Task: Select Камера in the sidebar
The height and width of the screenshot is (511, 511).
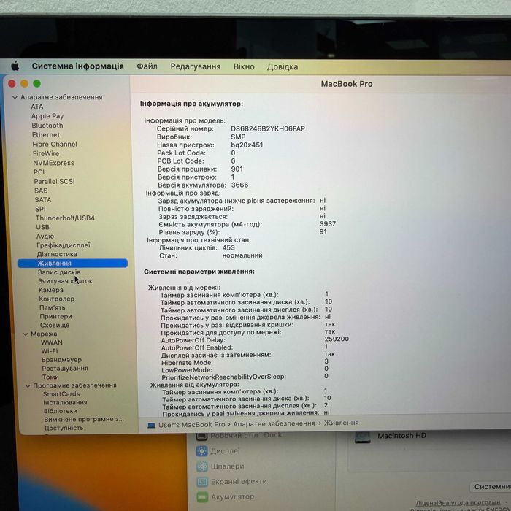Action: coord(51,290)
